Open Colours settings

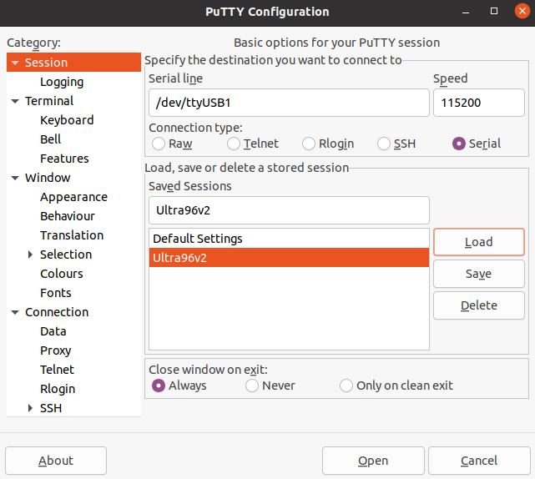pyautogui.click(x=62, y=274)
